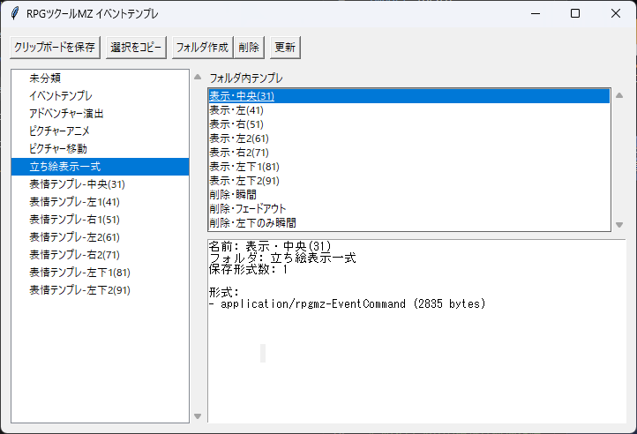Click the 更新 button
The height and width of the screenshot is (434, 637).
coord(285,48)
